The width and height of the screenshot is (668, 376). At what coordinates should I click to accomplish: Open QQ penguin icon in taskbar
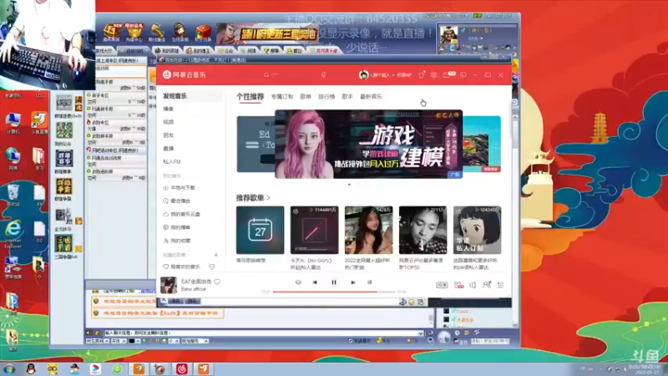coord(31,368)
